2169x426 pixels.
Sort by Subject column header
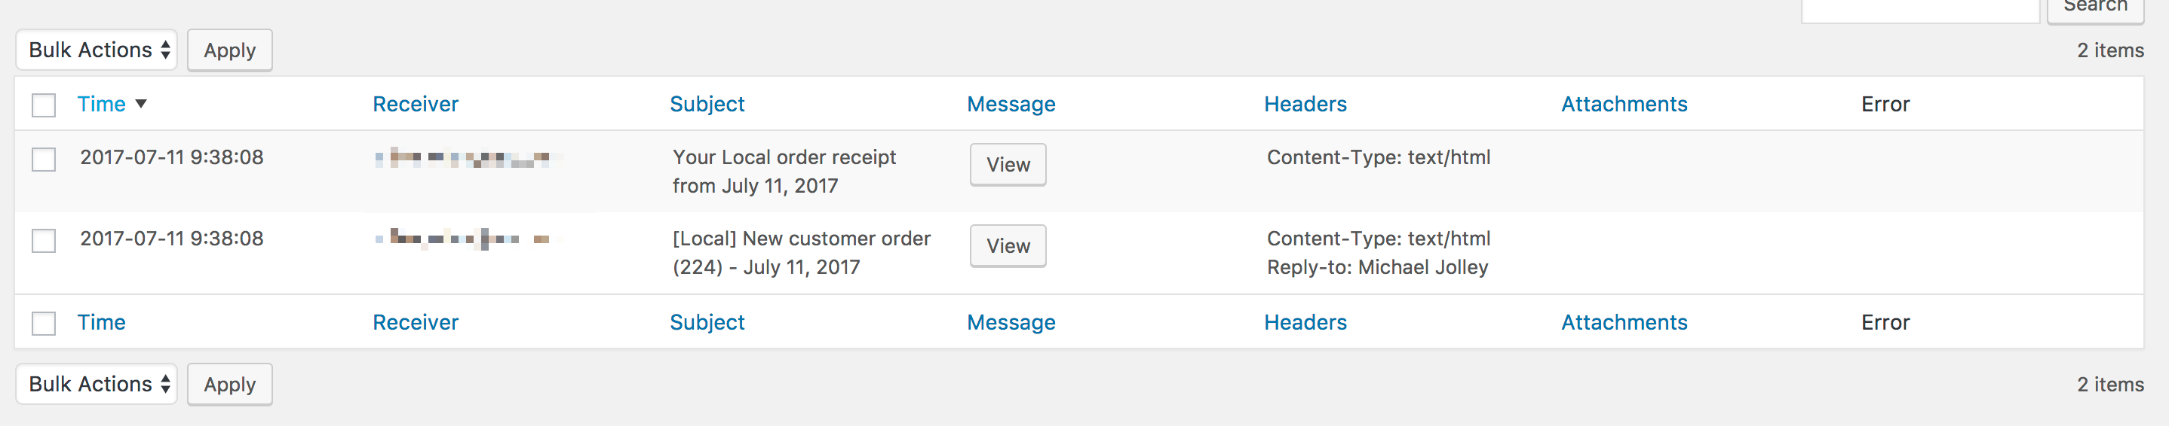[707, 104]
